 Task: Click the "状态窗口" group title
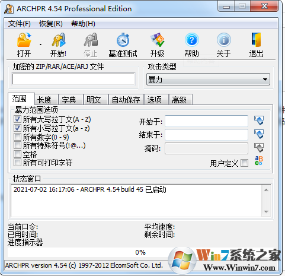tap(27, 179)
